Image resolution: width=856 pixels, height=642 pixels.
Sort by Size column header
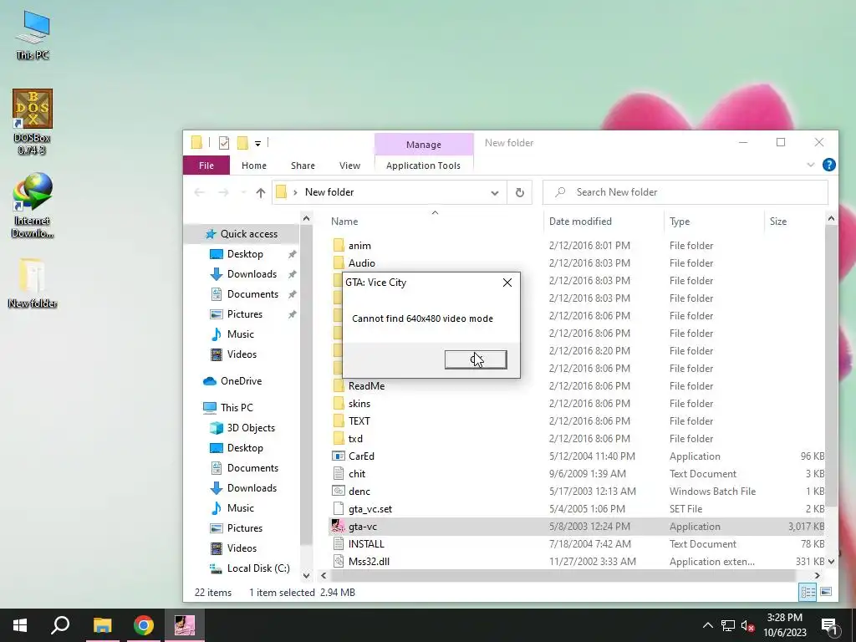point(778,222)
